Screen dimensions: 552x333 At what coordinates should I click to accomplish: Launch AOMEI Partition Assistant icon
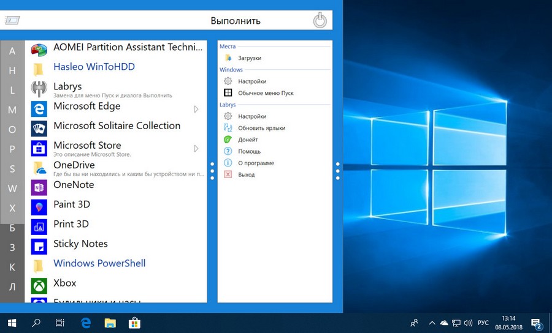(39, 50)
